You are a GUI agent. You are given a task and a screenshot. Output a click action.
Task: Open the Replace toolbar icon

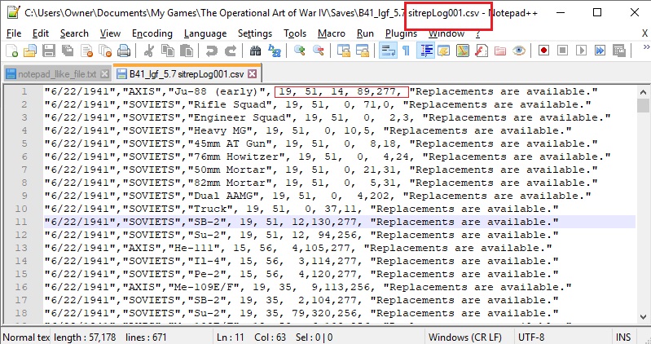point(275,51)
